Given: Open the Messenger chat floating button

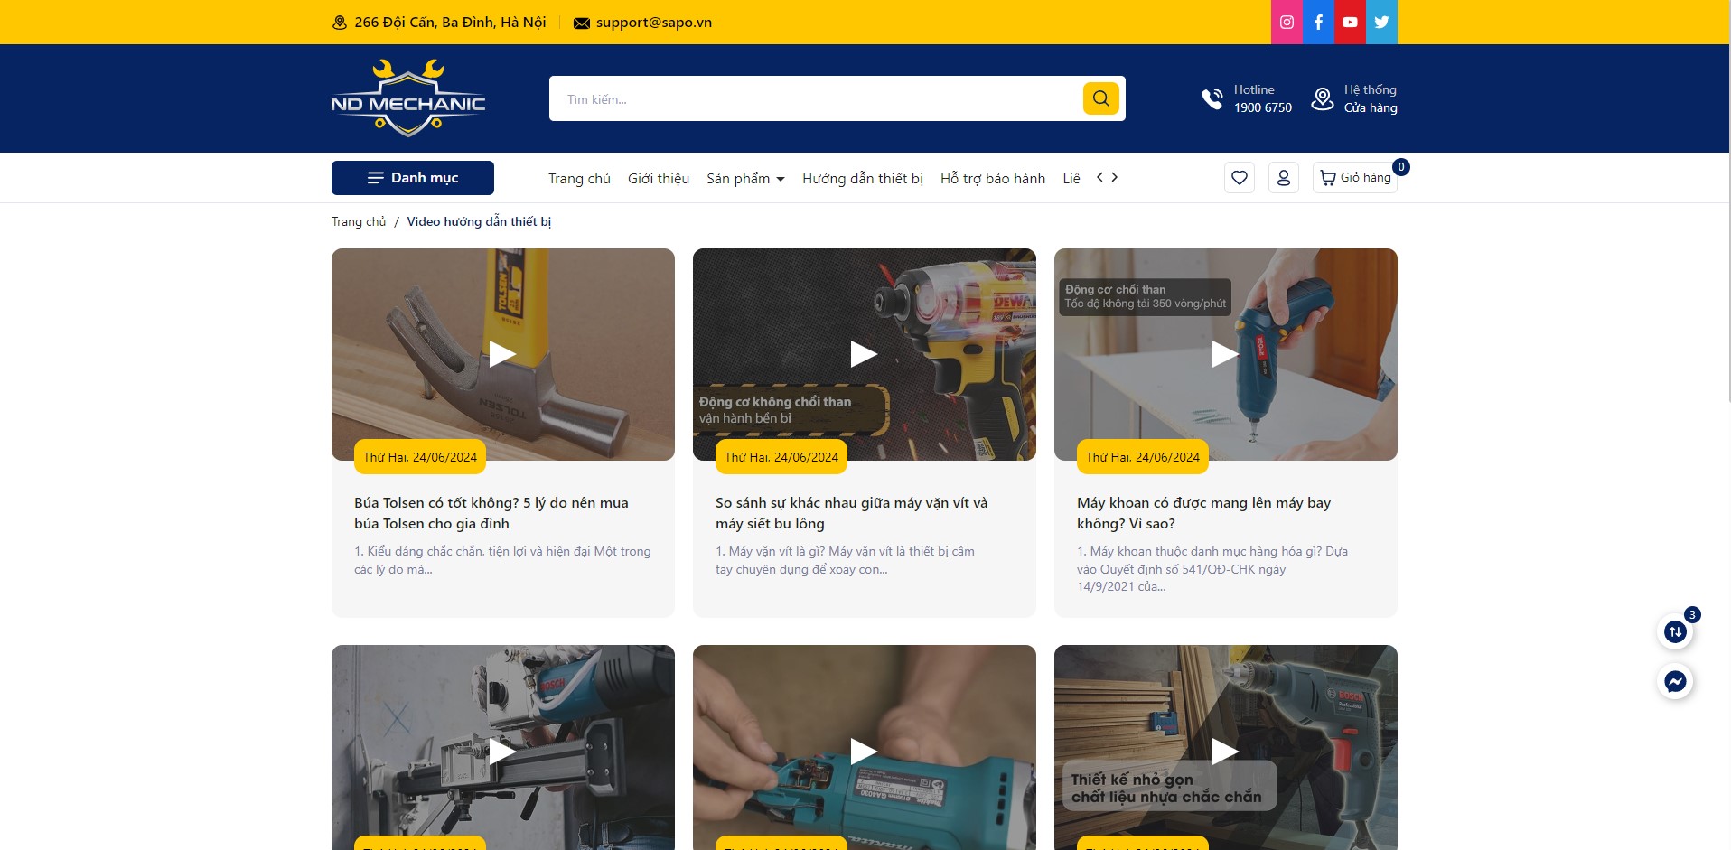Looking at the screenshot, I should coord(1675,681).
